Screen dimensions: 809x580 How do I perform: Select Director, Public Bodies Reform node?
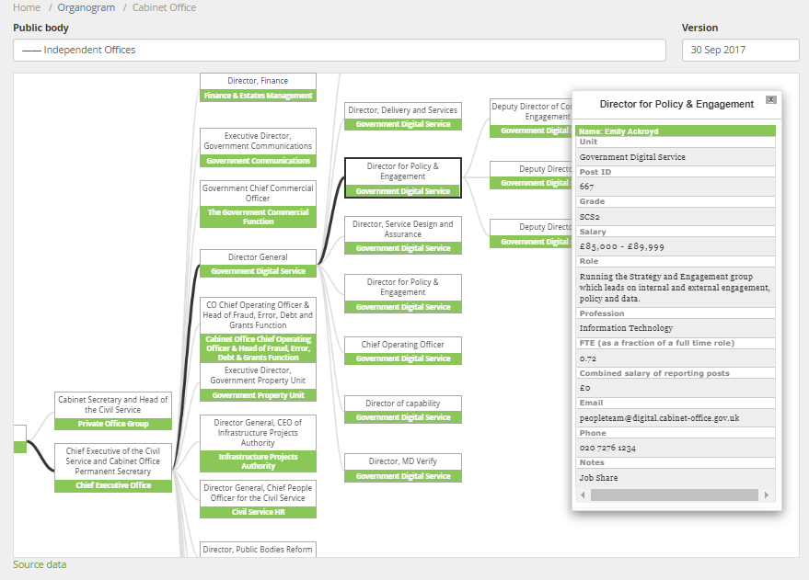[x=258, y=549]
